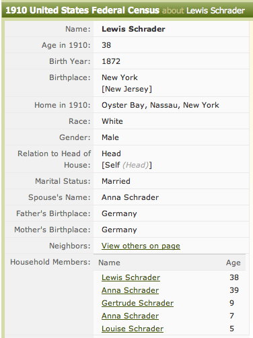
Task: Click the birth year 1872 value
Action: 111,61
